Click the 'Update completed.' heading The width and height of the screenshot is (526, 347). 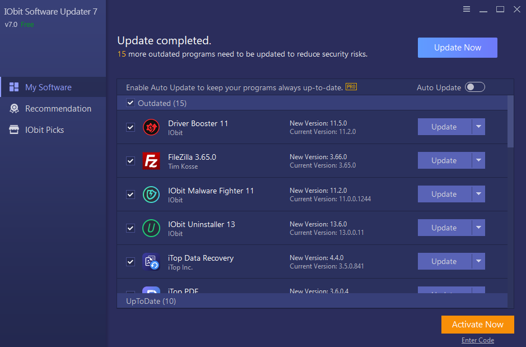coord(164,40)
